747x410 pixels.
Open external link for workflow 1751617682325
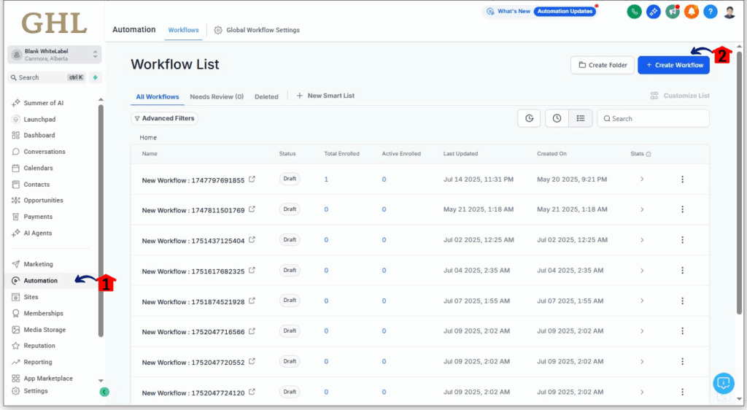252,270
